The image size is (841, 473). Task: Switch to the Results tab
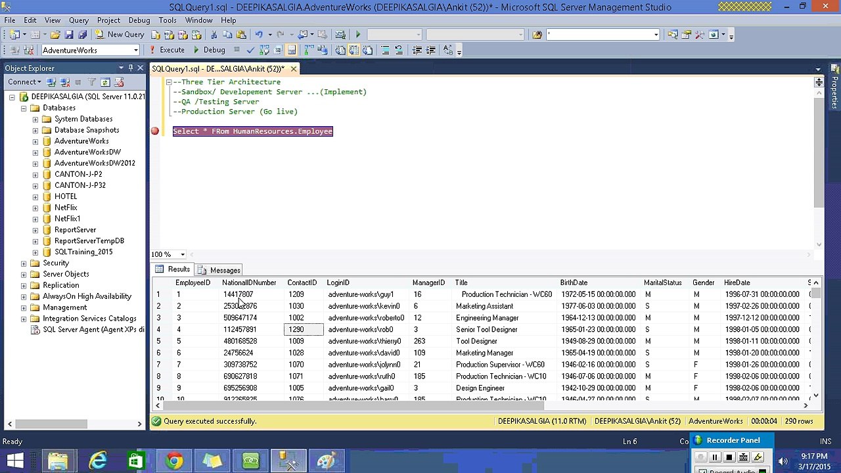(173, 269)
